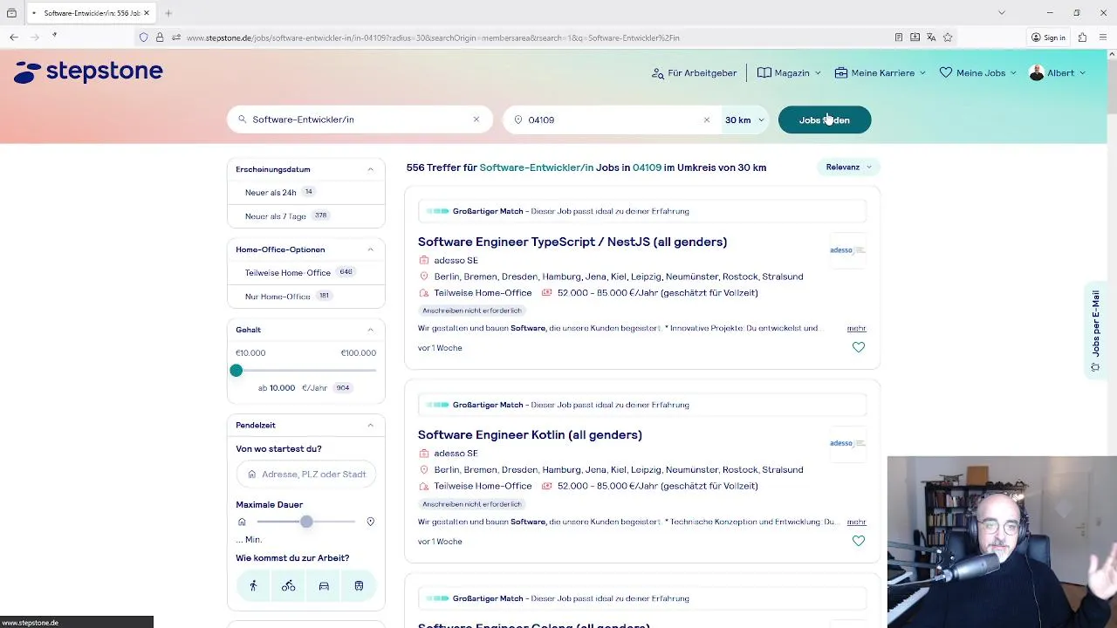1117x628 pixels.
Task: Click the browser forward arrow
Action: click(x=35, y=38)
